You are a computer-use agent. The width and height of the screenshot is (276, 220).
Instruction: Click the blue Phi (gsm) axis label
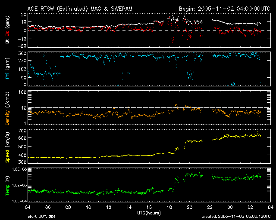tap(7, 70)
